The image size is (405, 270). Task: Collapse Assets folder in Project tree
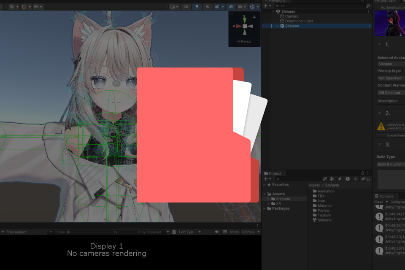(265, 194)
